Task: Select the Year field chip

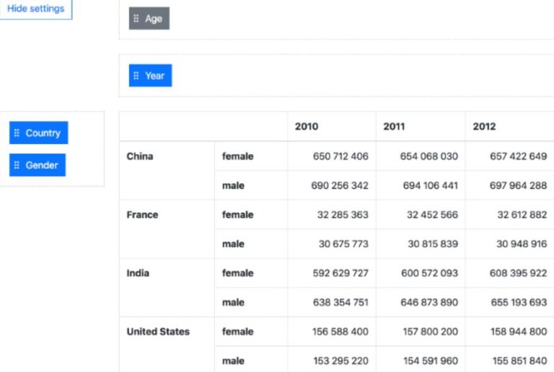Action: click(x=150, y=76)
